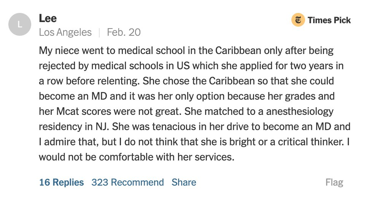The width and height of the screenshot is (369, 197).
Task: Click the yellow Times 'T' badge icon
Action: pos(298,20)
